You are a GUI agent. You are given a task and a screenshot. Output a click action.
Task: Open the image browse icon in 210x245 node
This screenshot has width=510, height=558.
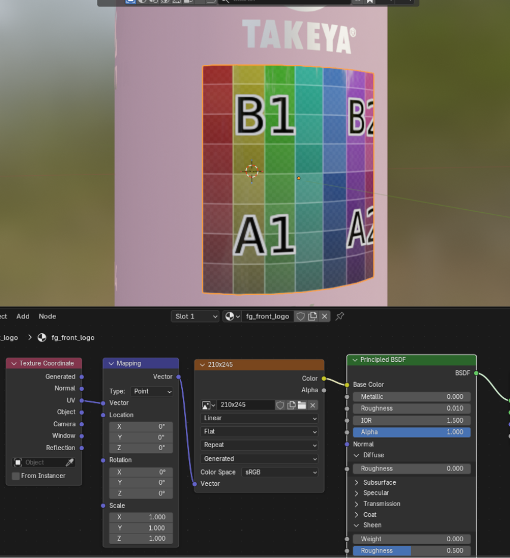coord(209,405)
